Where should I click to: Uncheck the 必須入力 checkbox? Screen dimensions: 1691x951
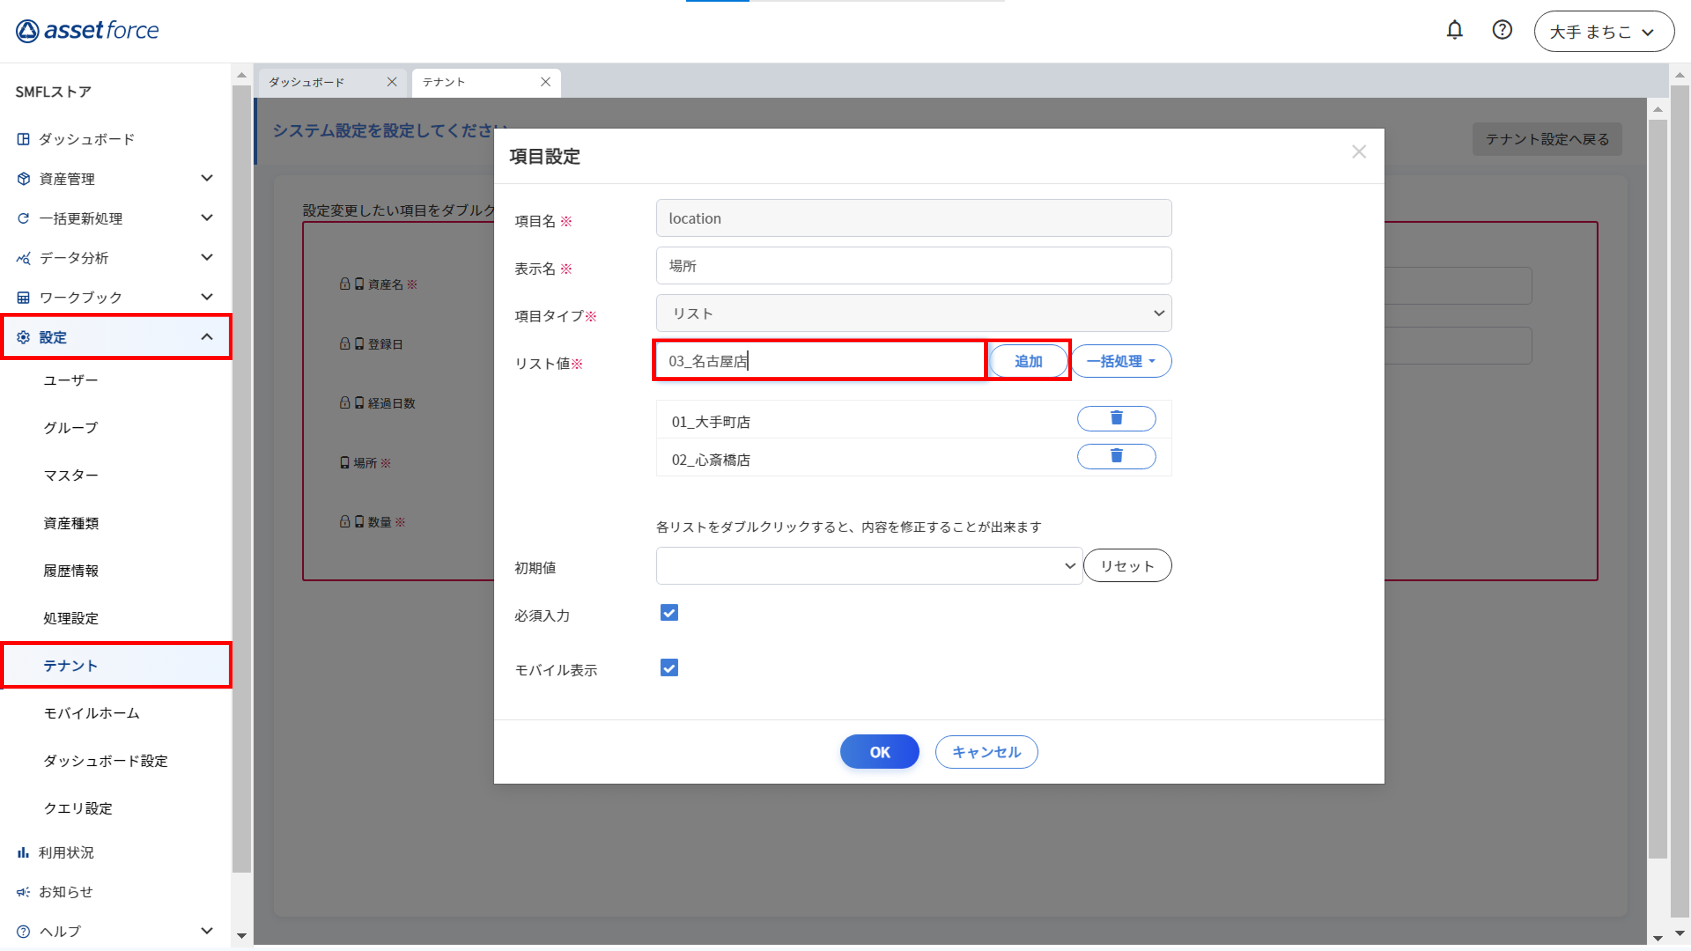pyautogui.click(x=669, y=613)
